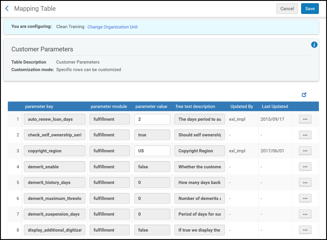This screenshot has height=240, width=327.
Task: Select the demerit_history_days key field
Action: pyautogui.click(x=55, y=182)
